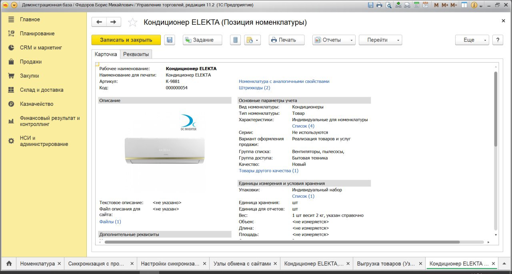Open the calendar icon in title bar
This screenshot has width=512, height=274.
[x=425, y=5]
